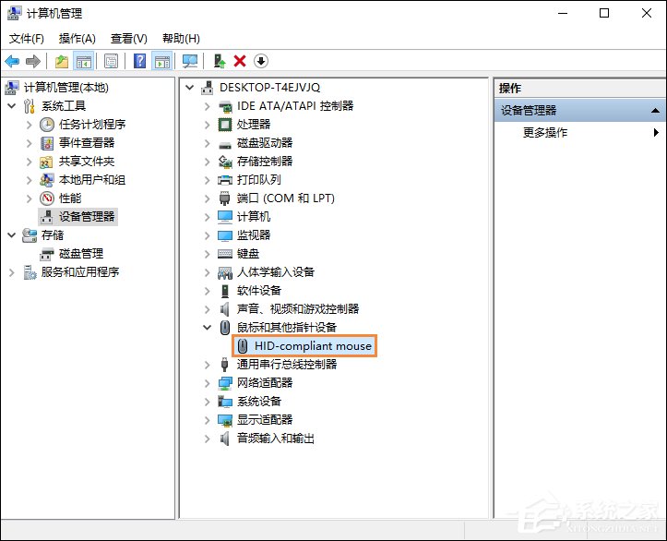Select 声音、视频和游戏控制器 category
This screenshot has width=667, height=541.
click(298, 309)
